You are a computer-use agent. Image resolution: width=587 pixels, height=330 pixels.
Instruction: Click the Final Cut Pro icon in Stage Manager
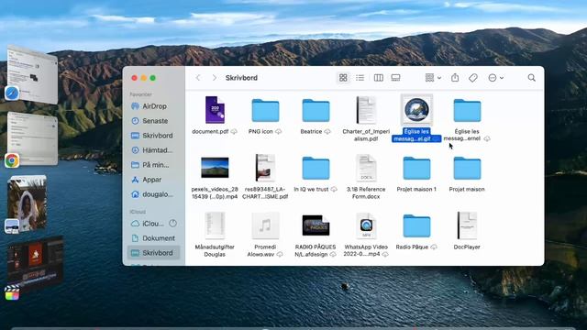[12, 292]
